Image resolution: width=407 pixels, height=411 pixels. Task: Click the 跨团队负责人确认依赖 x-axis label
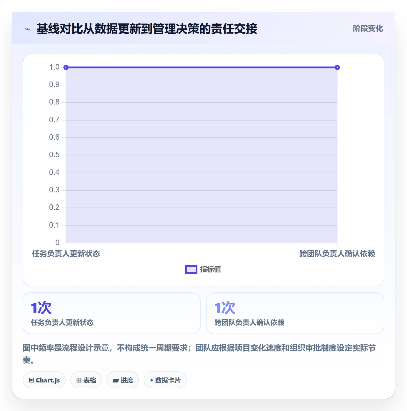pos(337,254)
